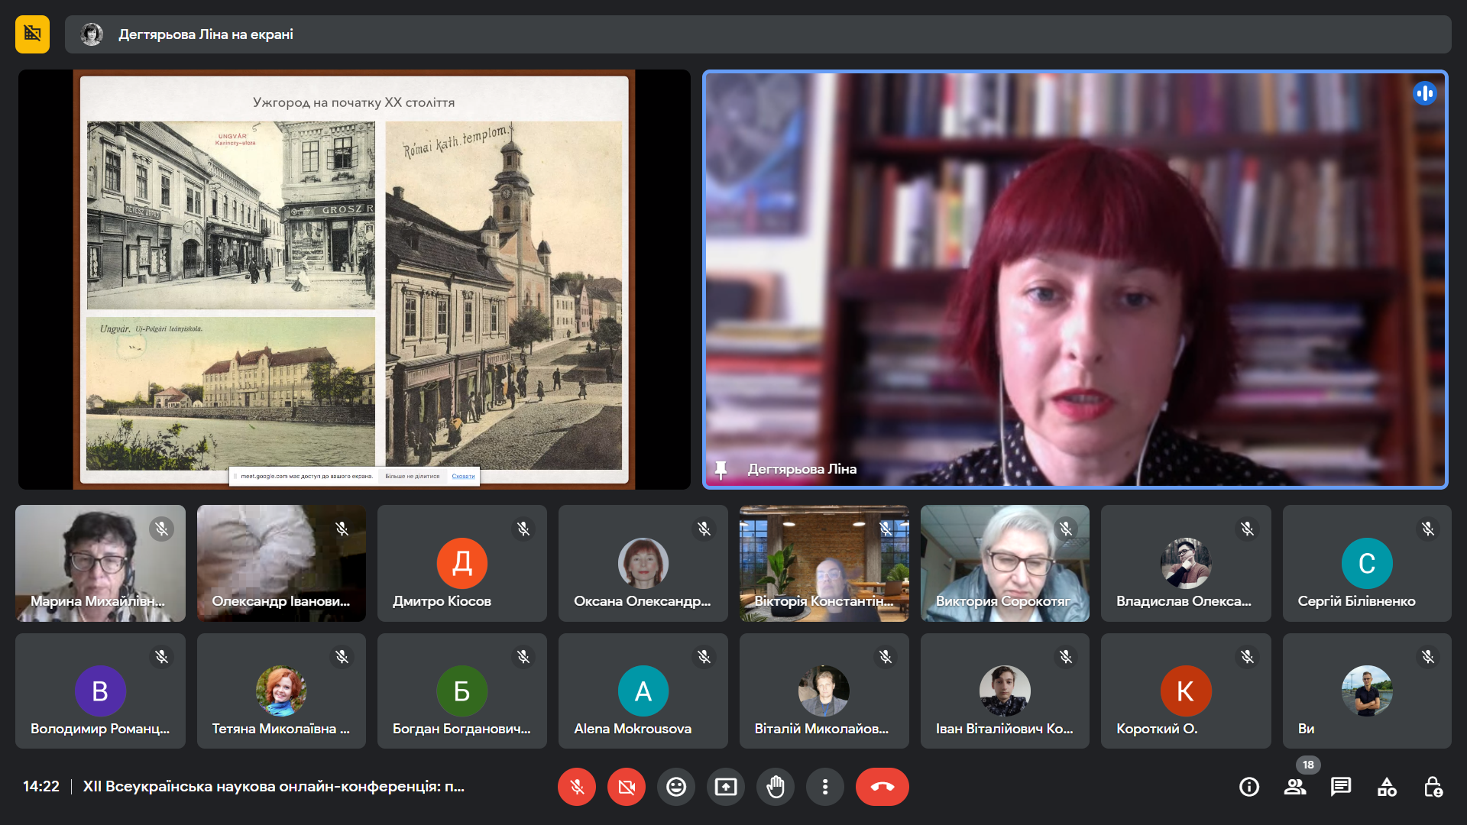1467x825 pixels.
Task: Select Дмитро Кіосов participant tile
Action: [461, 563]
